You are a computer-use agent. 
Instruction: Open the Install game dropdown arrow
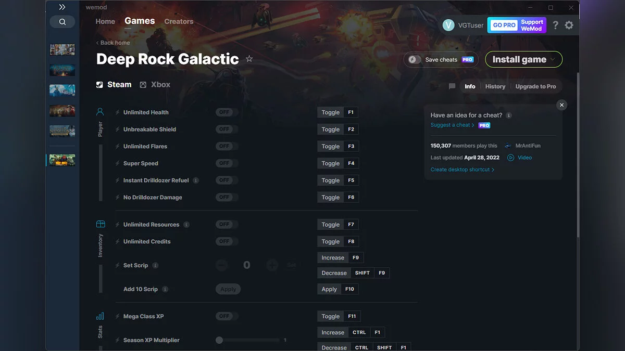pos(553,59)
